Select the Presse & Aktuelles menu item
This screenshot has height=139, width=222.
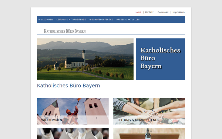click(x=128, y=20)
